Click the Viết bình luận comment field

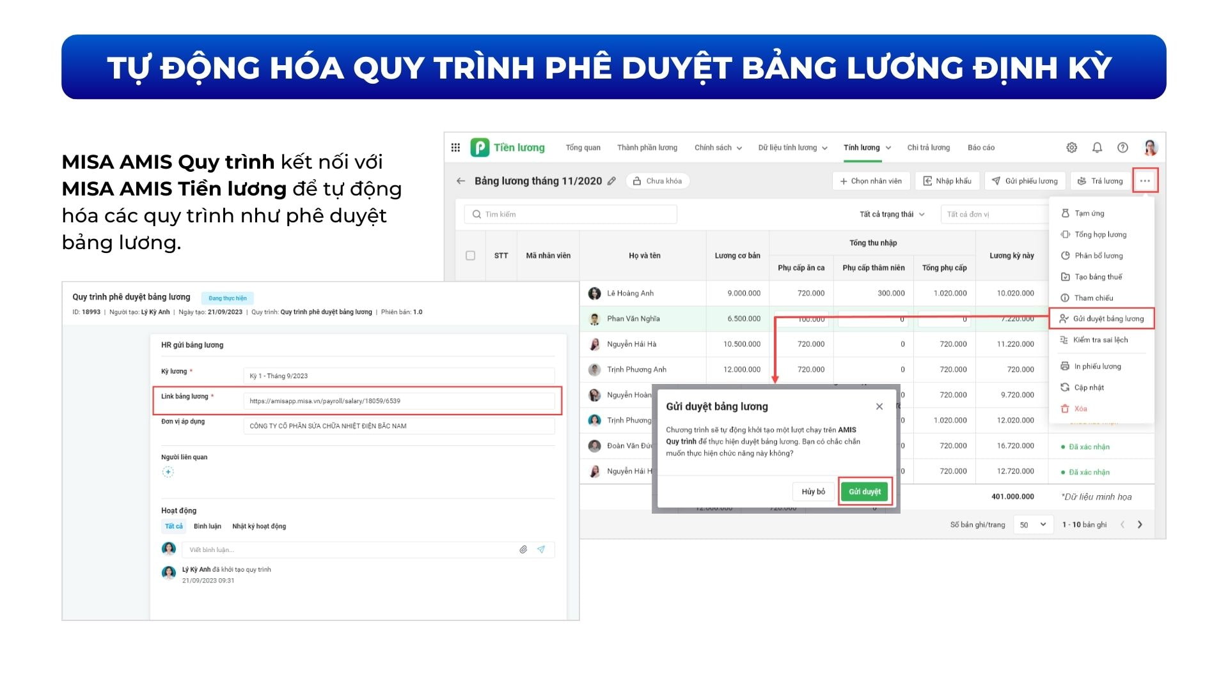pos(368,549)
